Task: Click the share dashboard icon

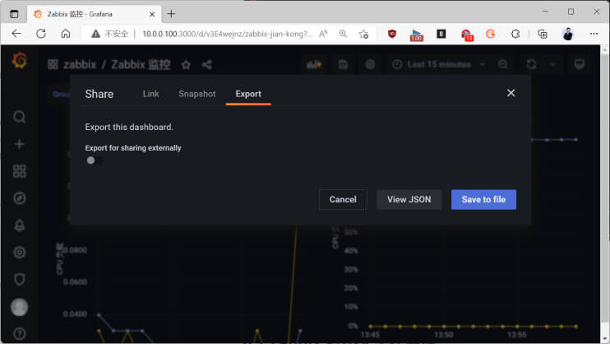Action: 207,65
